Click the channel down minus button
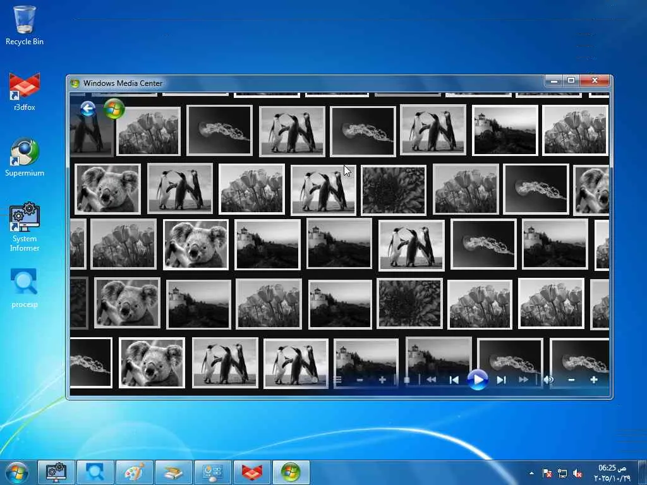This screenshot has width=647, height=485. pos(360,380)
